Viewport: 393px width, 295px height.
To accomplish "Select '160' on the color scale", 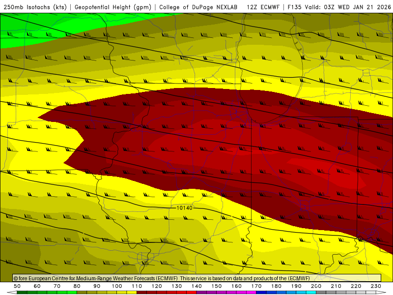I will (x=236, y=286).
